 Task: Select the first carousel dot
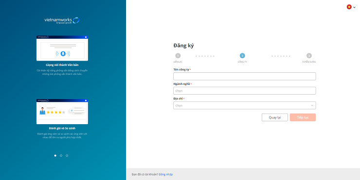coord(55,155)
